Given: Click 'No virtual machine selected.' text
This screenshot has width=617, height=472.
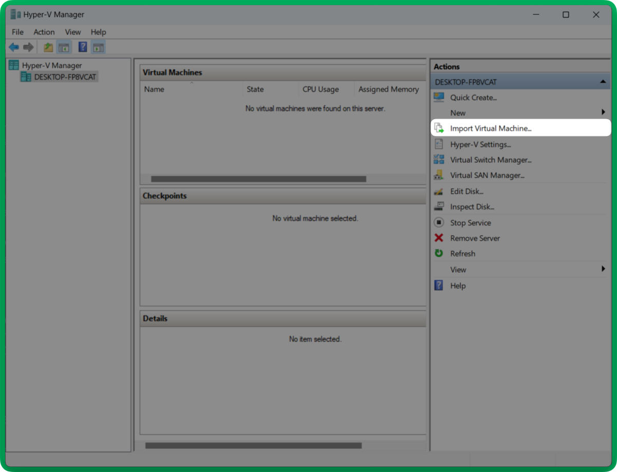Looking at the screenshot, I should click(315, 218).
